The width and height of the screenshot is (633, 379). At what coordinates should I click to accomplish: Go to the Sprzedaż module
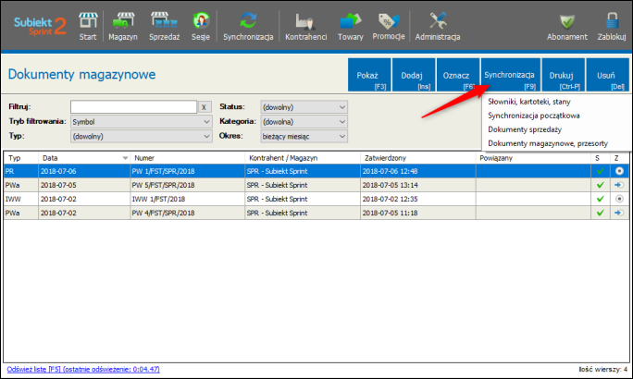tap(165, 24)
